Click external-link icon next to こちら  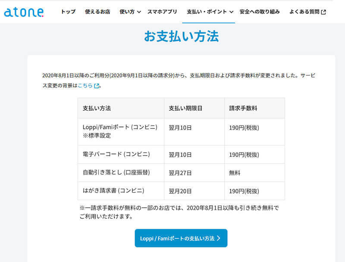coord(97,86)
